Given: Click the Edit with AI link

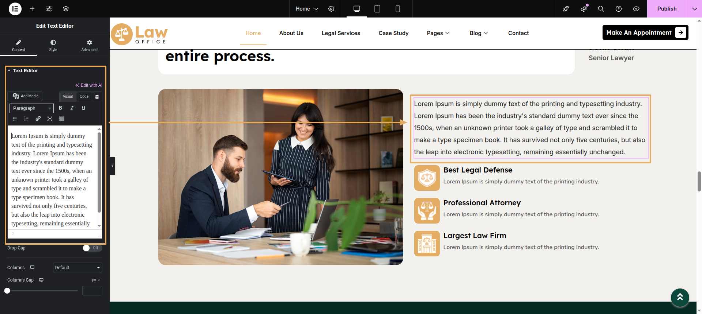Looking at the screenshot, I should (89, 85).
